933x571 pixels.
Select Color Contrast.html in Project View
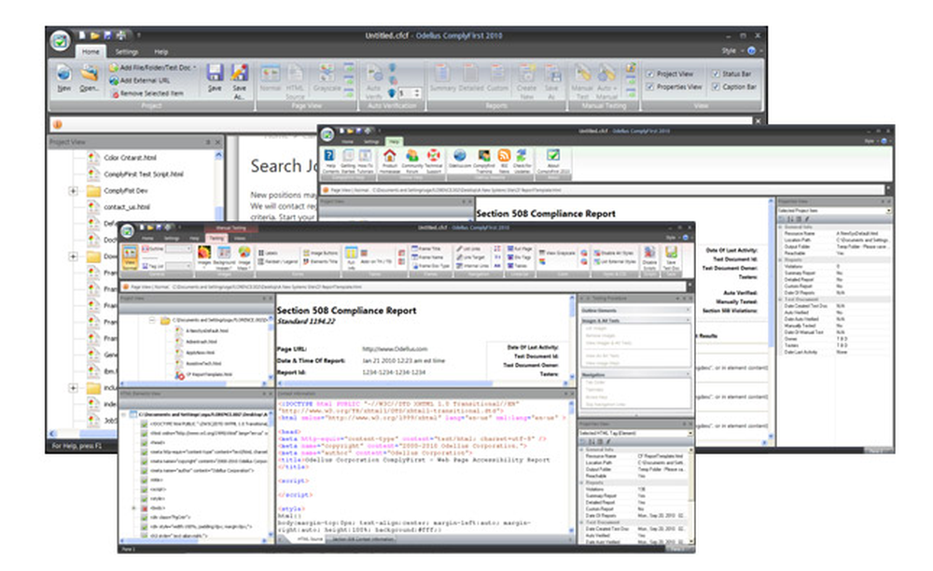[x=130, y=158]
